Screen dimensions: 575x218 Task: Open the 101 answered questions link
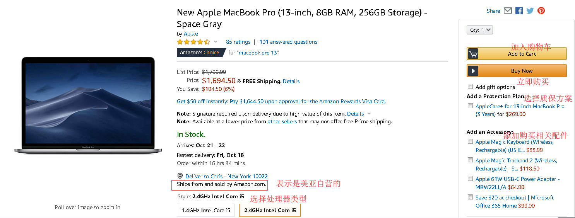[x=288, y=42]
